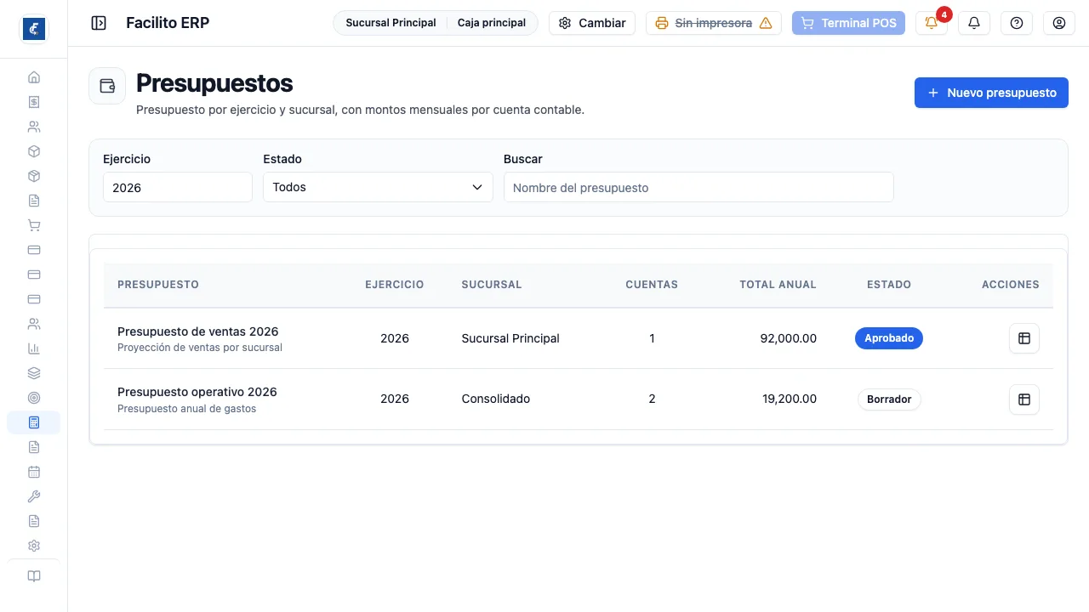Focus the Nombre del presupuesto search field
Image resolution: width=1089 pixels, height=612 pixels.
click(x=698, y=187)
